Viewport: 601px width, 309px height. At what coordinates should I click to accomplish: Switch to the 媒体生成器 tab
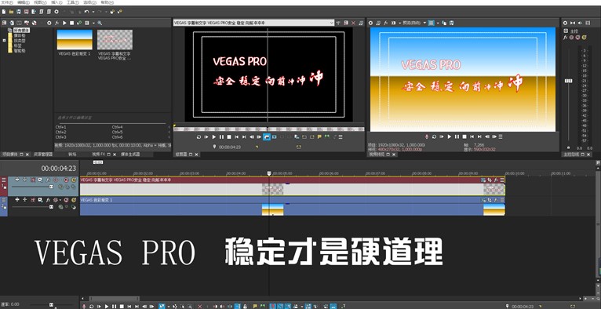130,154
